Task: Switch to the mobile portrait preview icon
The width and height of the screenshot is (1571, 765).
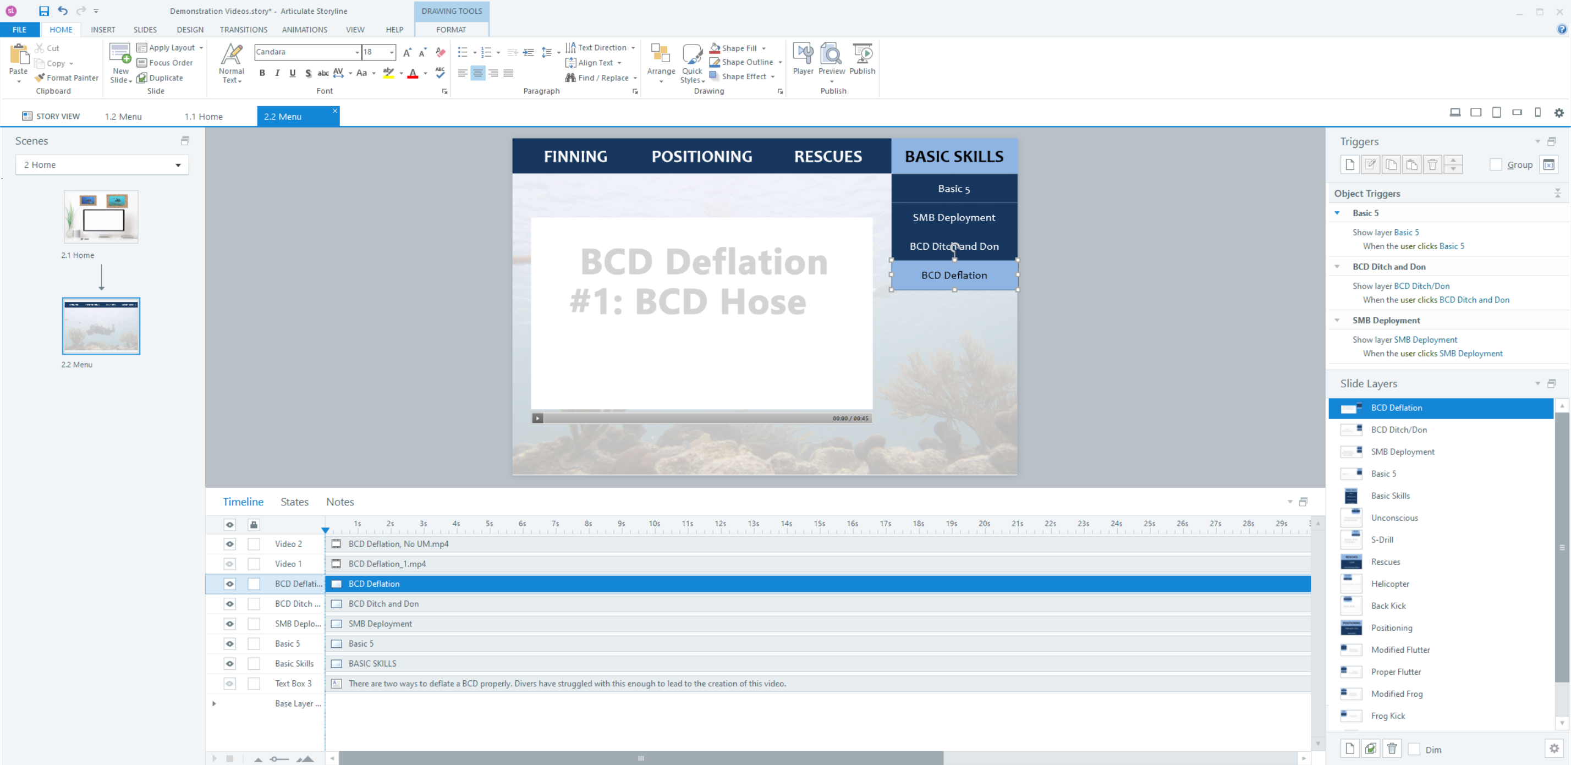Action: [1537, 112]
